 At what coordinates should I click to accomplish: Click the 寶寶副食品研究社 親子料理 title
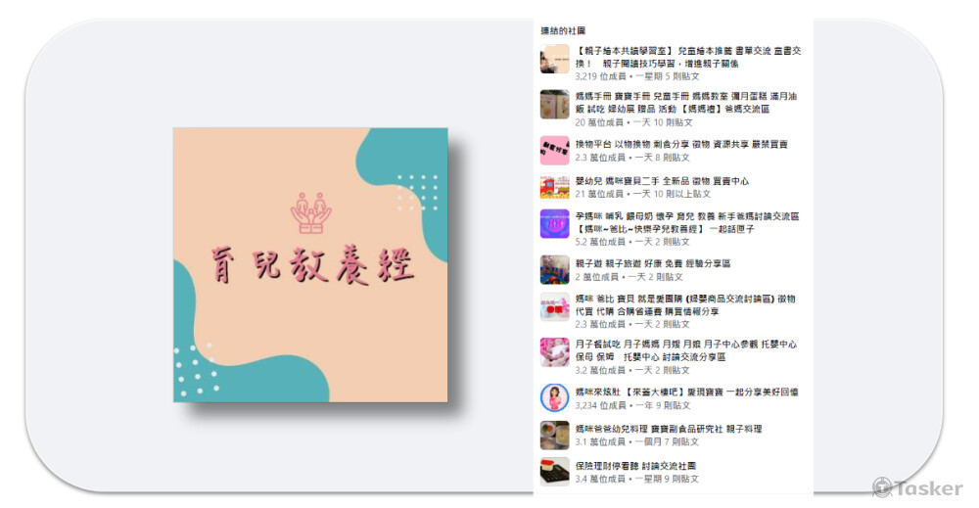point(668,429)
